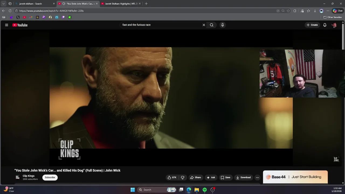Click the YouTube home logo
The height and width of the screenshot is (194, 345).
pos(20,25)
